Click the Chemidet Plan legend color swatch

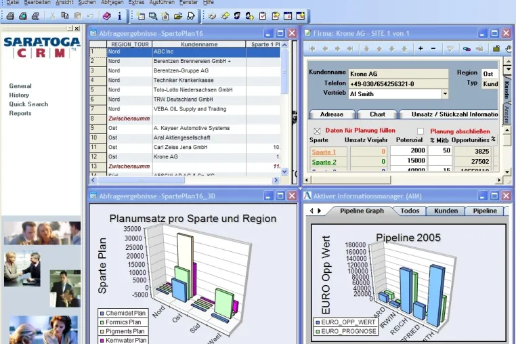[102, 314]
